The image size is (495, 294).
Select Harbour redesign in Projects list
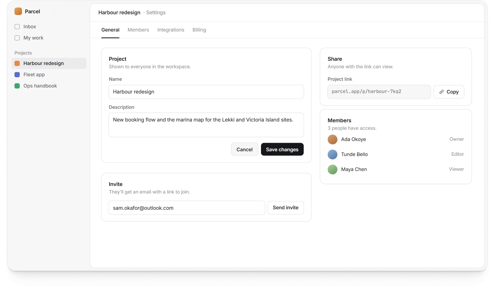pos(49,63)
